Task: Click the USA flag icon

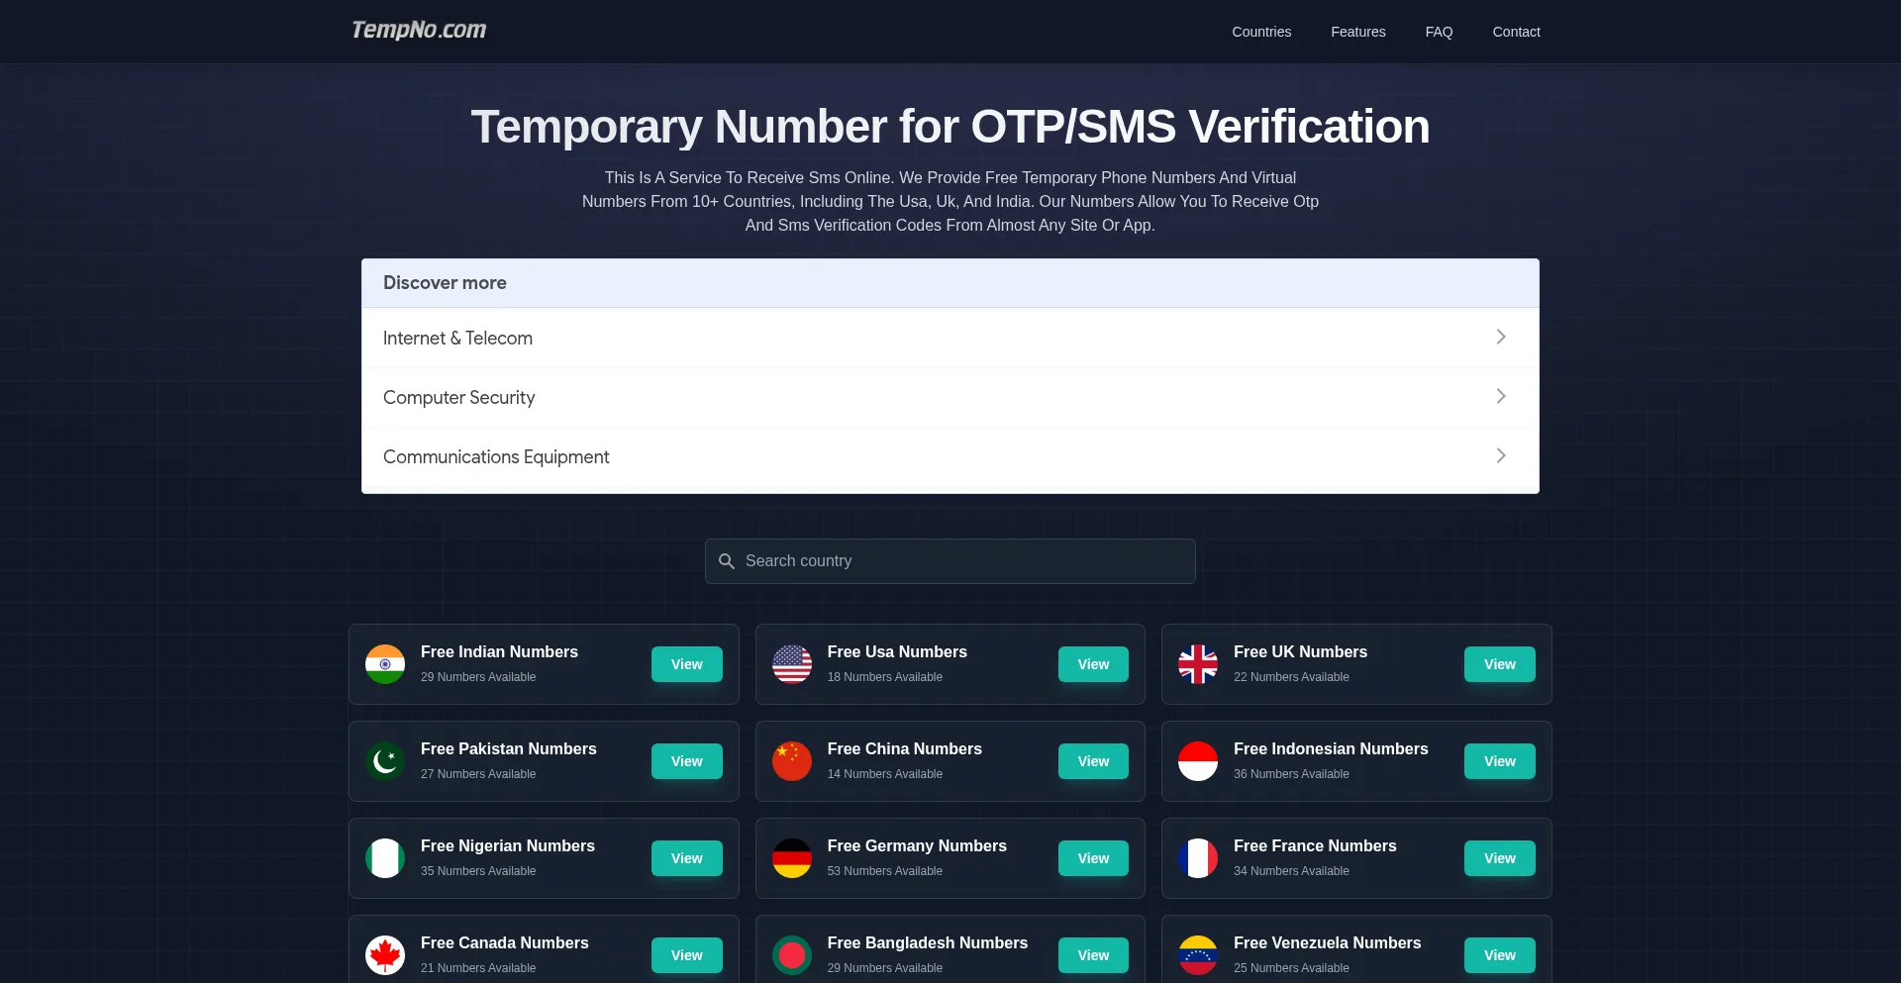Action: tap(792, 664)
